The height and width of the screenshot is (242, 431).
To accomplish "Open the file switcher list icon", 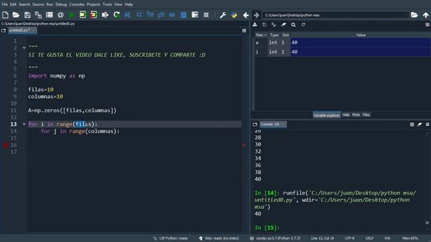I will coord(49,15).
